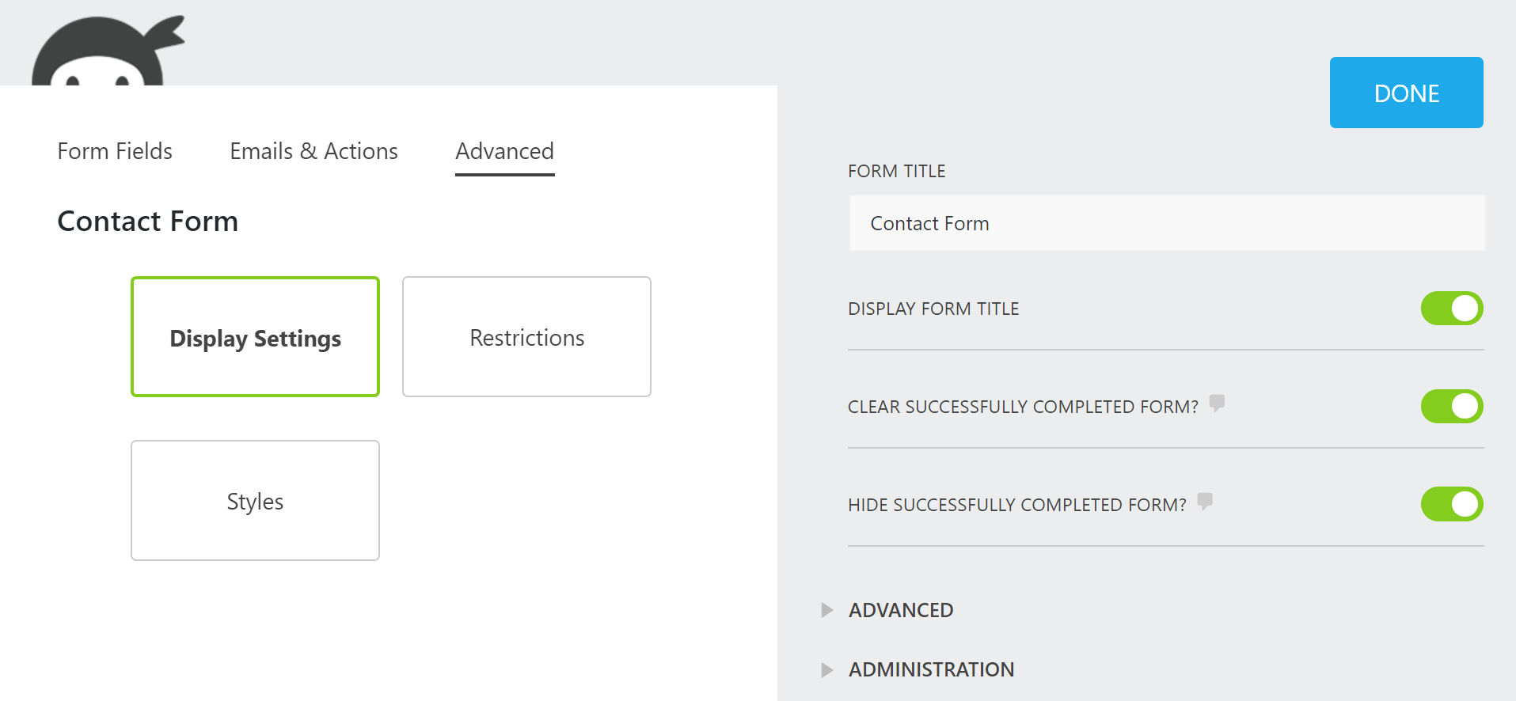This screenshot has height=701, width=1516.
Task: Show help tooltip for Hide Successfully Completed Form
Action: tap(1205, 502)
